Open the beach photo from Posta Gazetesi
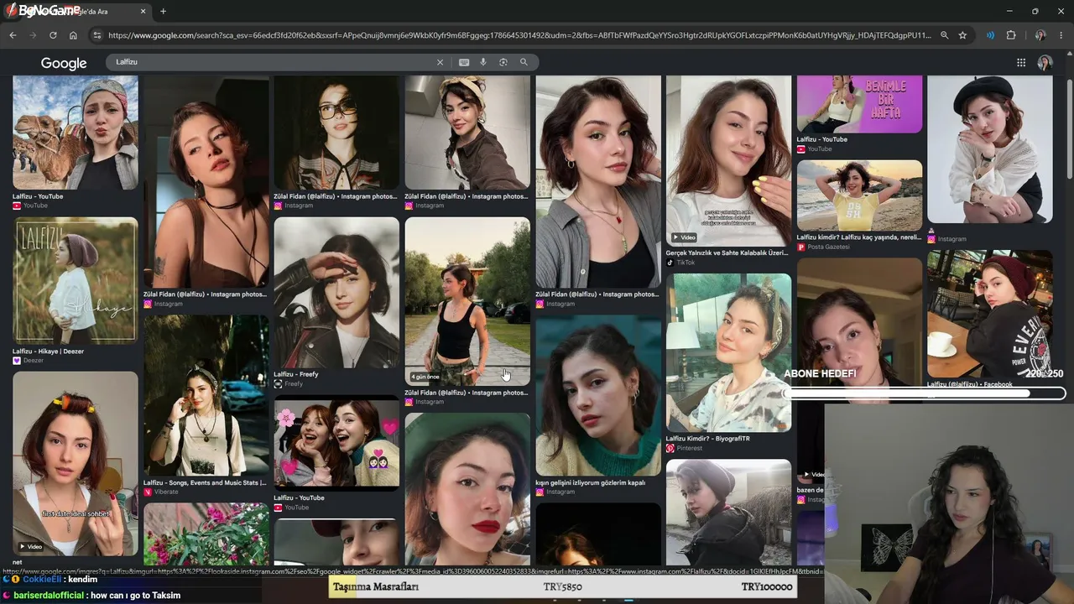 click(859, 195)
